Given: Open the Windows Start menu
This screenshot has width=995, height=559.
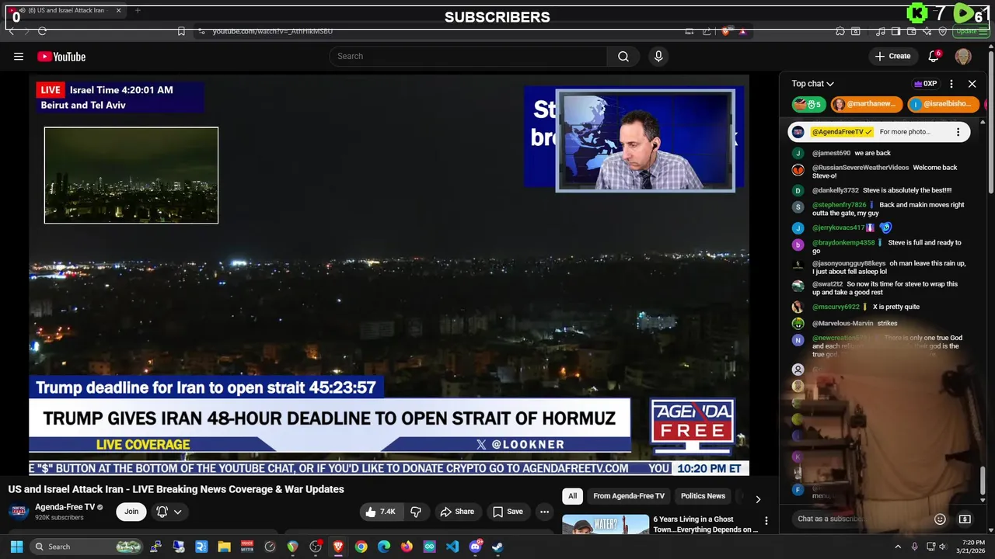Looking at the screenshot, I should 16,547.
